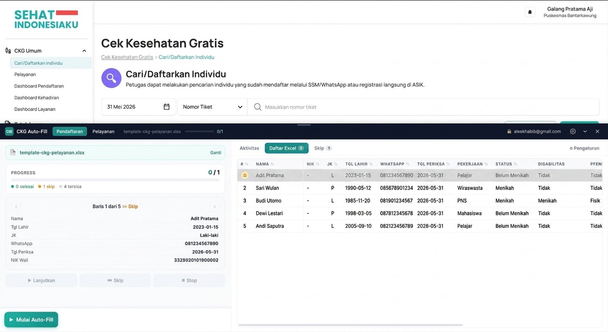The width and height of the screenshot is (608, 332).
Task: Start with Mulai Auto-Fill button
Action: point(31,320)
